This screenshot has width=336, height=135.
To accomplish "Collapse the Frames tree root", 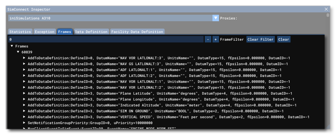I will pos(12,46).
